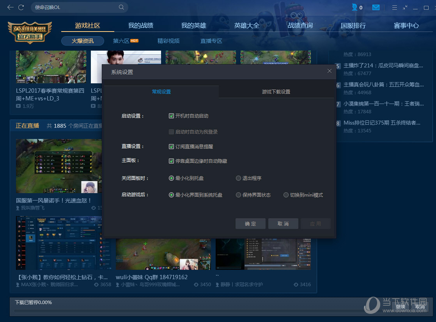Switch to 游戏下载设置 tab
Screen dimensions: 436x322
pyautogui.click(x=276, y=92)
